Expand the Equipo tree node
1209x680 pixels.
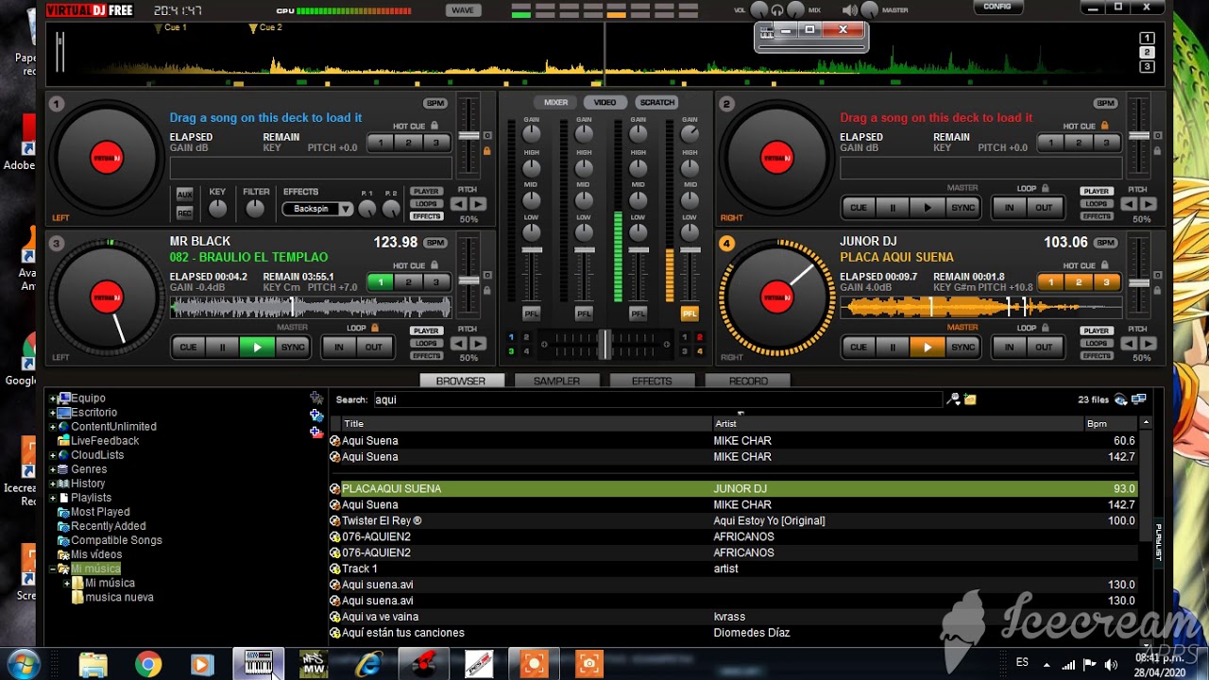53,399
